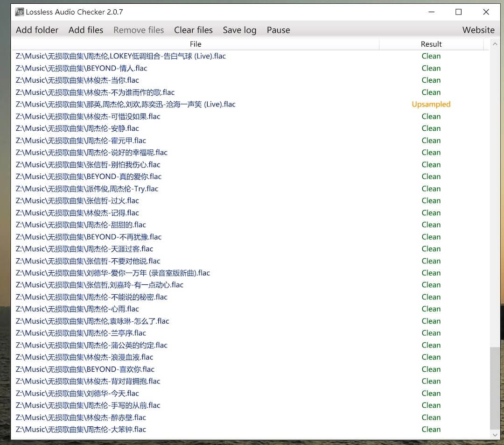Sort by the Result column header
504x445 pixels.
click(x=431, y=44)
